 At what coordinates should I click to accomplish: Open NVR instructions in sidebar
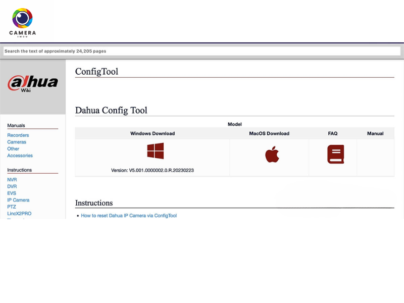pos(12,180)
